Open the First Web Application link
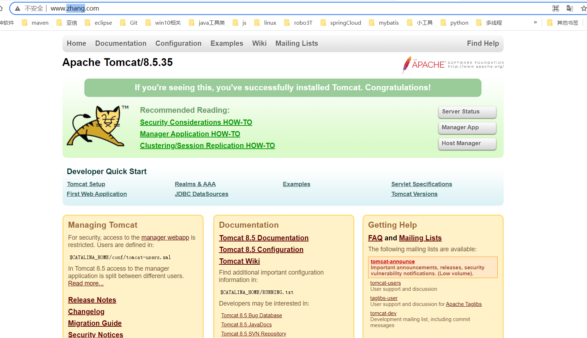Screen dimensions: 587x338 (x=97, y=194)
